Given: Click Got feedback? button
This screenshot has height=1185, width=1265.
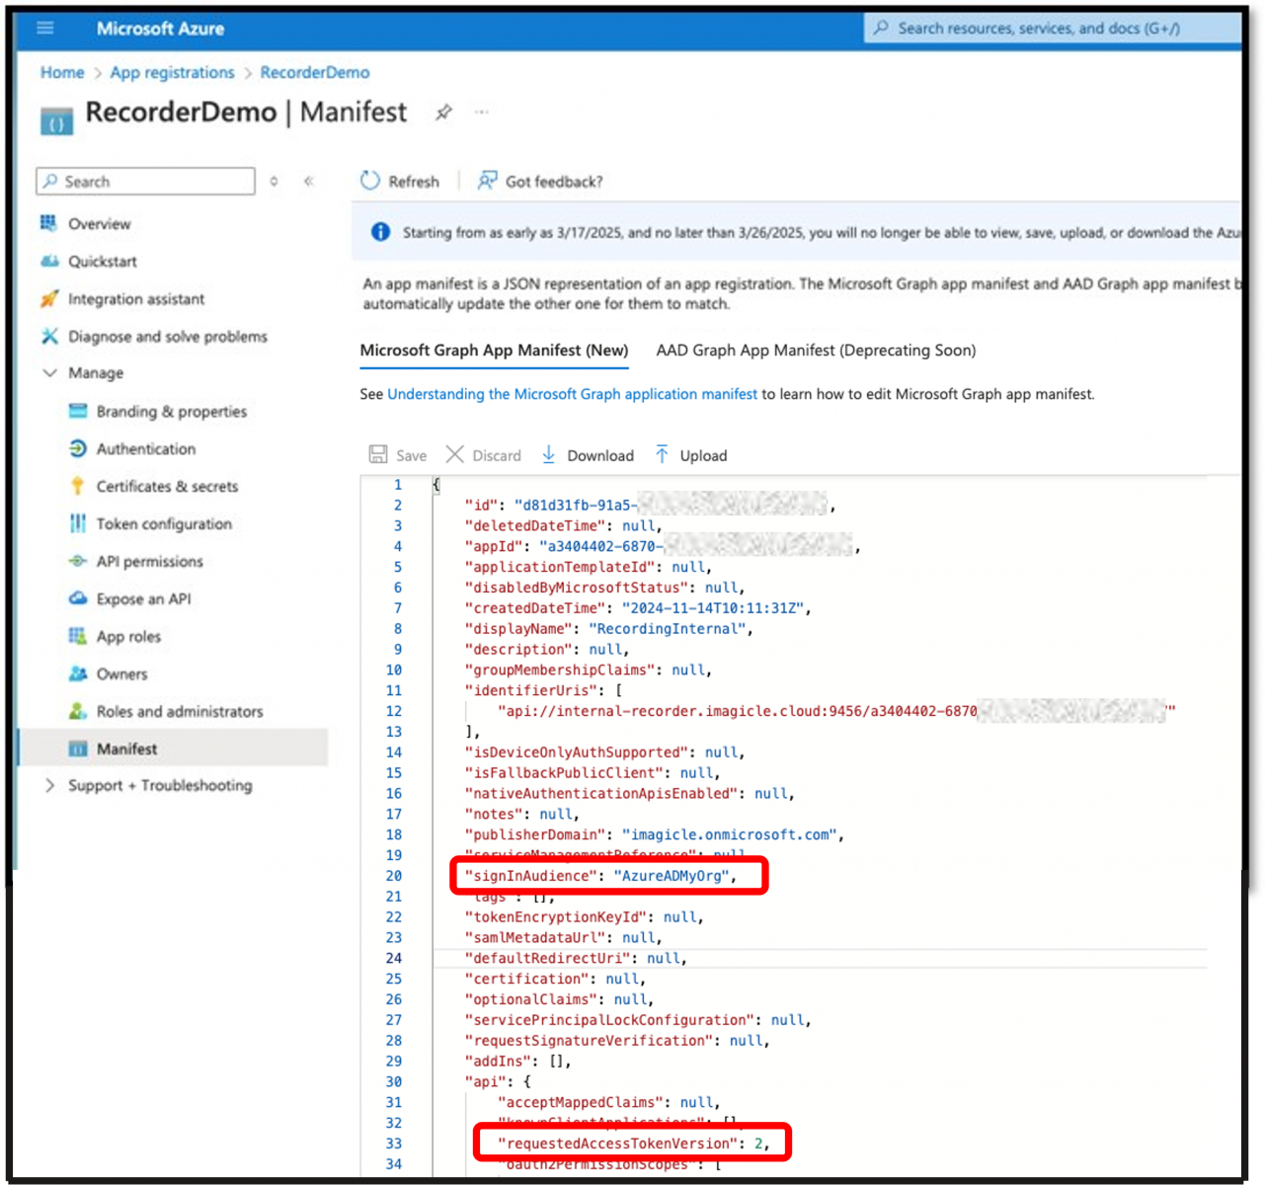Looking at the screenshot, I should pos(540,181).
